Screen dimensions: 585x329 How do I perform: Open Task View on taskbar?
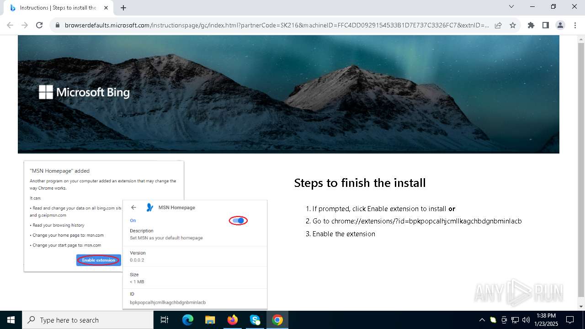(165, 320)
